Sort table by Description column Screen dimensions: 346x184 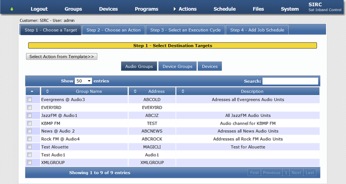pyautogui.click(x=248, y=91)
